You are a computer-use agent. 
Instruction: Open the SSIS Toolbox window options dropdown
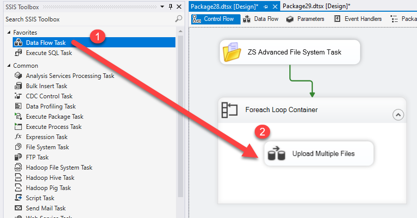(162, 7)
